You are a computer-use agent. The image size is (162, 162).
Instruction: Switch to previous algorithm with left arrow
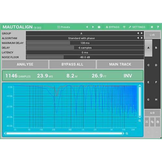138,38
